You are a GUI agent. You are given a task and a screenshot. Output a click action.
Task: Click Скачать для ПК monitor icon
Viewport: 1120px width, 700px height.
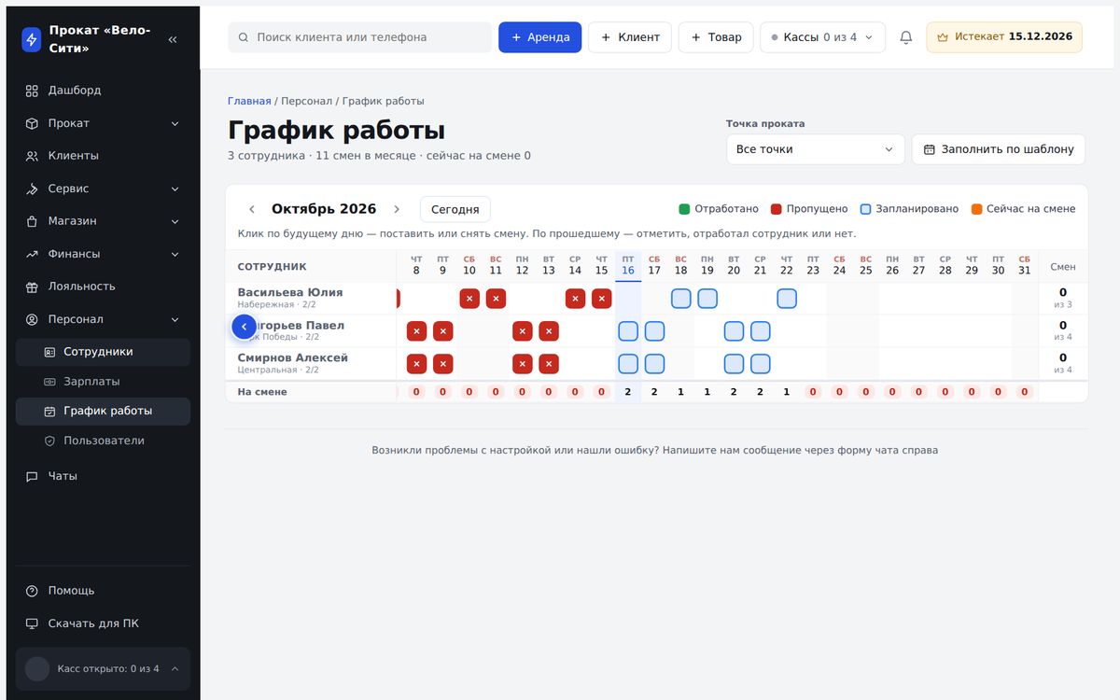[32, 623]
